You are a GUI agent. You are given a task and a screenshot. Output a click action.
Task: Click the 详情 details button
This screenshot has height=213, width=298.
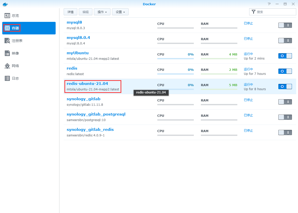(70, 12)
